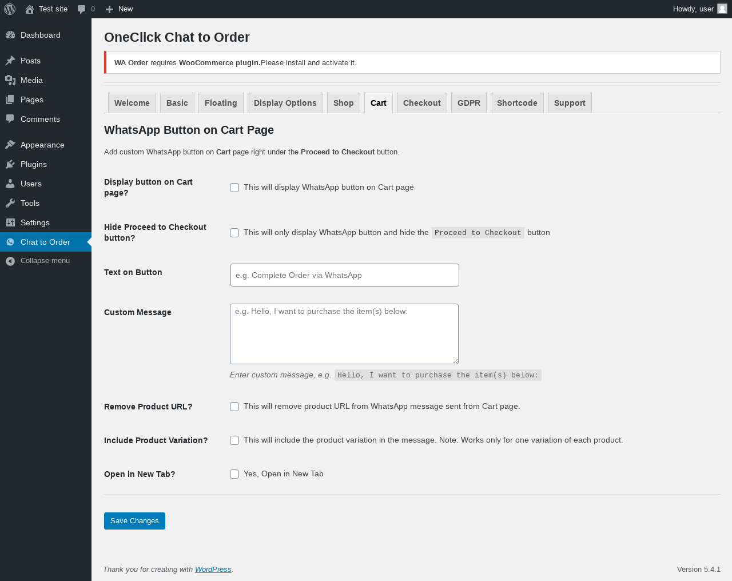Select Chat to Order menu item
Image resolution: width=732 pixels, height=581 pixels.
point(46,242)
